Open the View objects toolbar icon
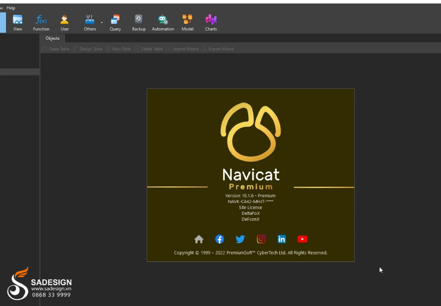The height and width of the screenshot is (306, 441). click(17, 23)
